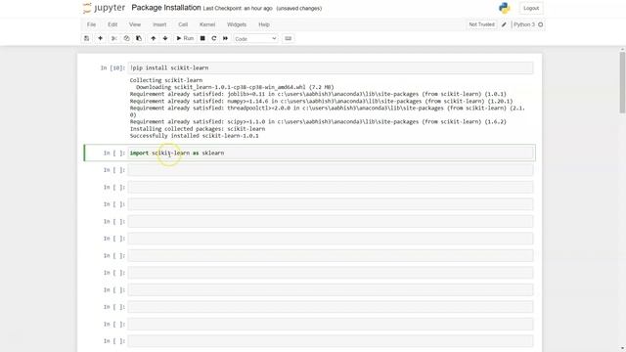The width and height of the screenshot is (626, 352).
Task: Copy selected cells icon
Action: coord(126,38)
